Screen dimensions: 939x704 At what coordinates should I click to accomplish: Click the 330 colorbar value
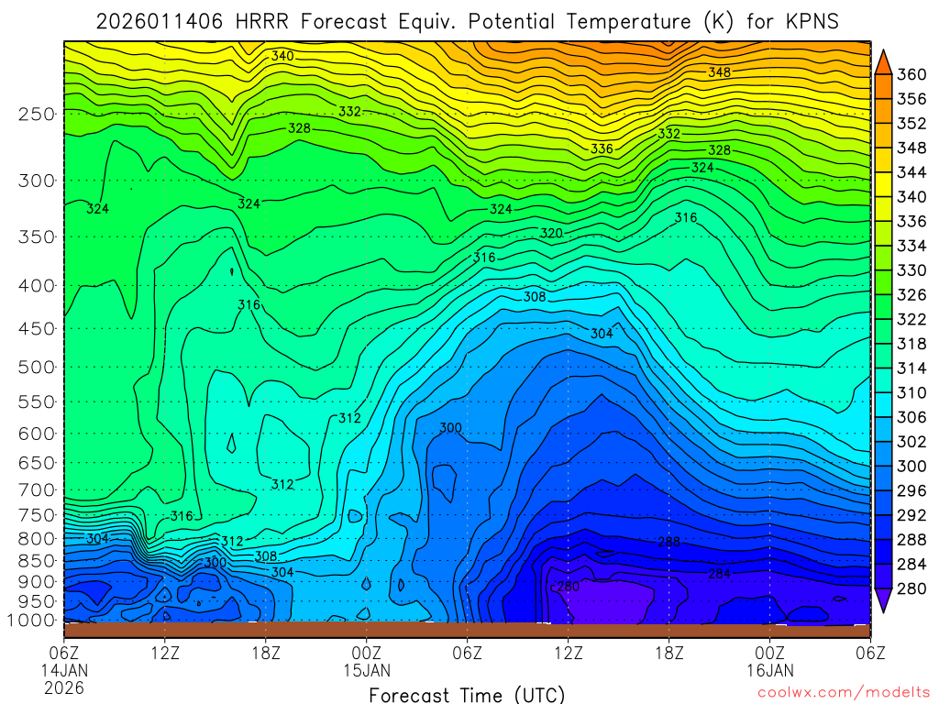(x=911, y=270)
